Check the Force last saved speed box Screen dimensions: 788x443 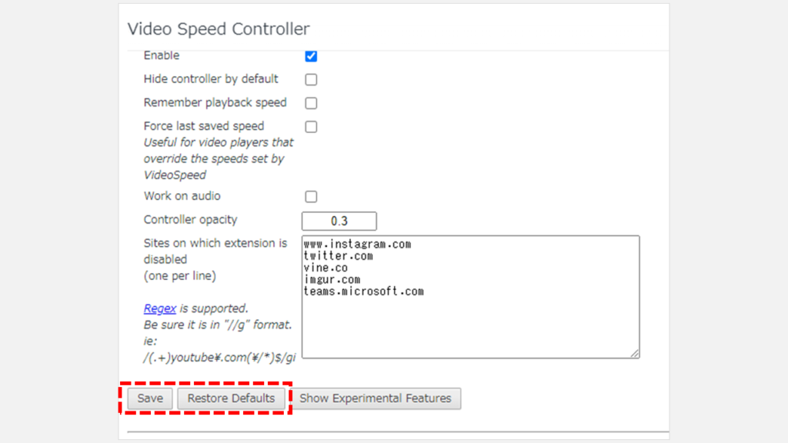311,127
